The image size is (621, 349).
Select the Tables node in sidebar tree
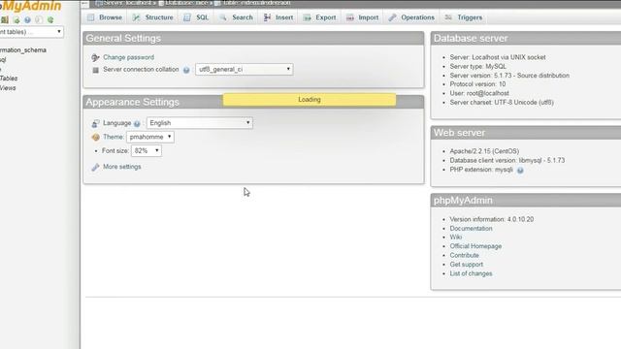pos(9,79)
